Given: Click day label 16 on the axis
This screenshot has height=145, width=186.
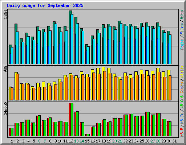Looking at the screenshot, I should pos(93,141).
